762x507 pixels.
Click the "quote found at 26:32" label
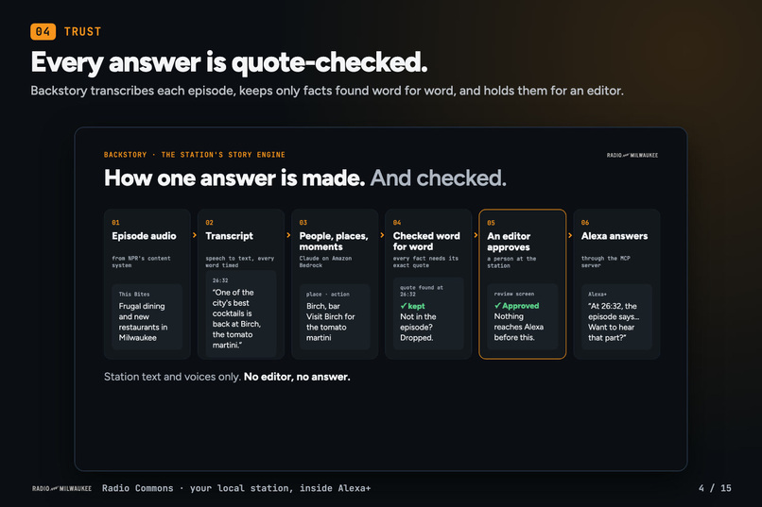(x=422, y=291)
